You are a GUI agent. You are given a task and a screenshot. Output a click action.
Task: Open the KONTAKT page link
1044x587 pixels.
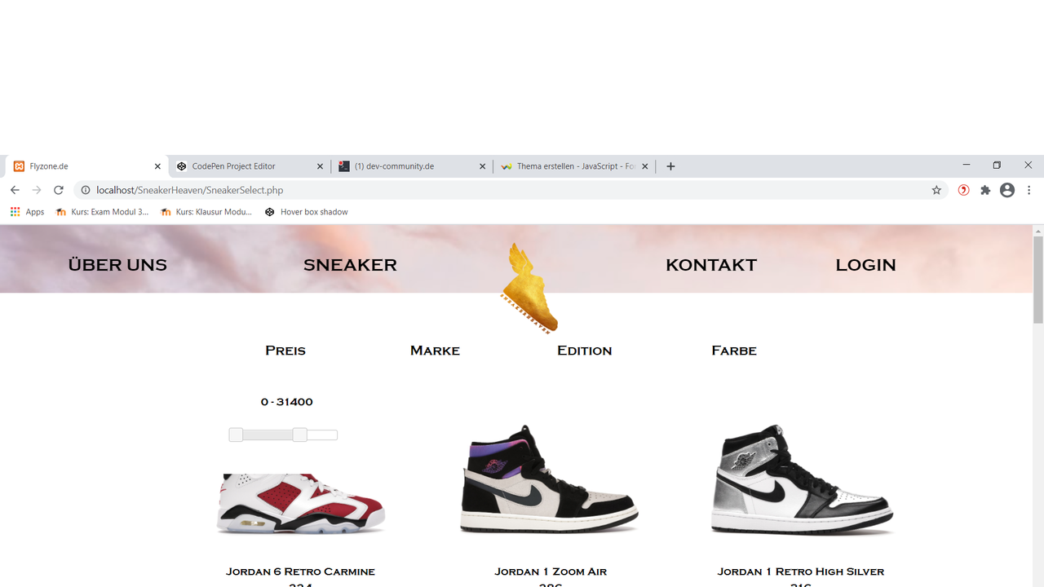[711, 265]
